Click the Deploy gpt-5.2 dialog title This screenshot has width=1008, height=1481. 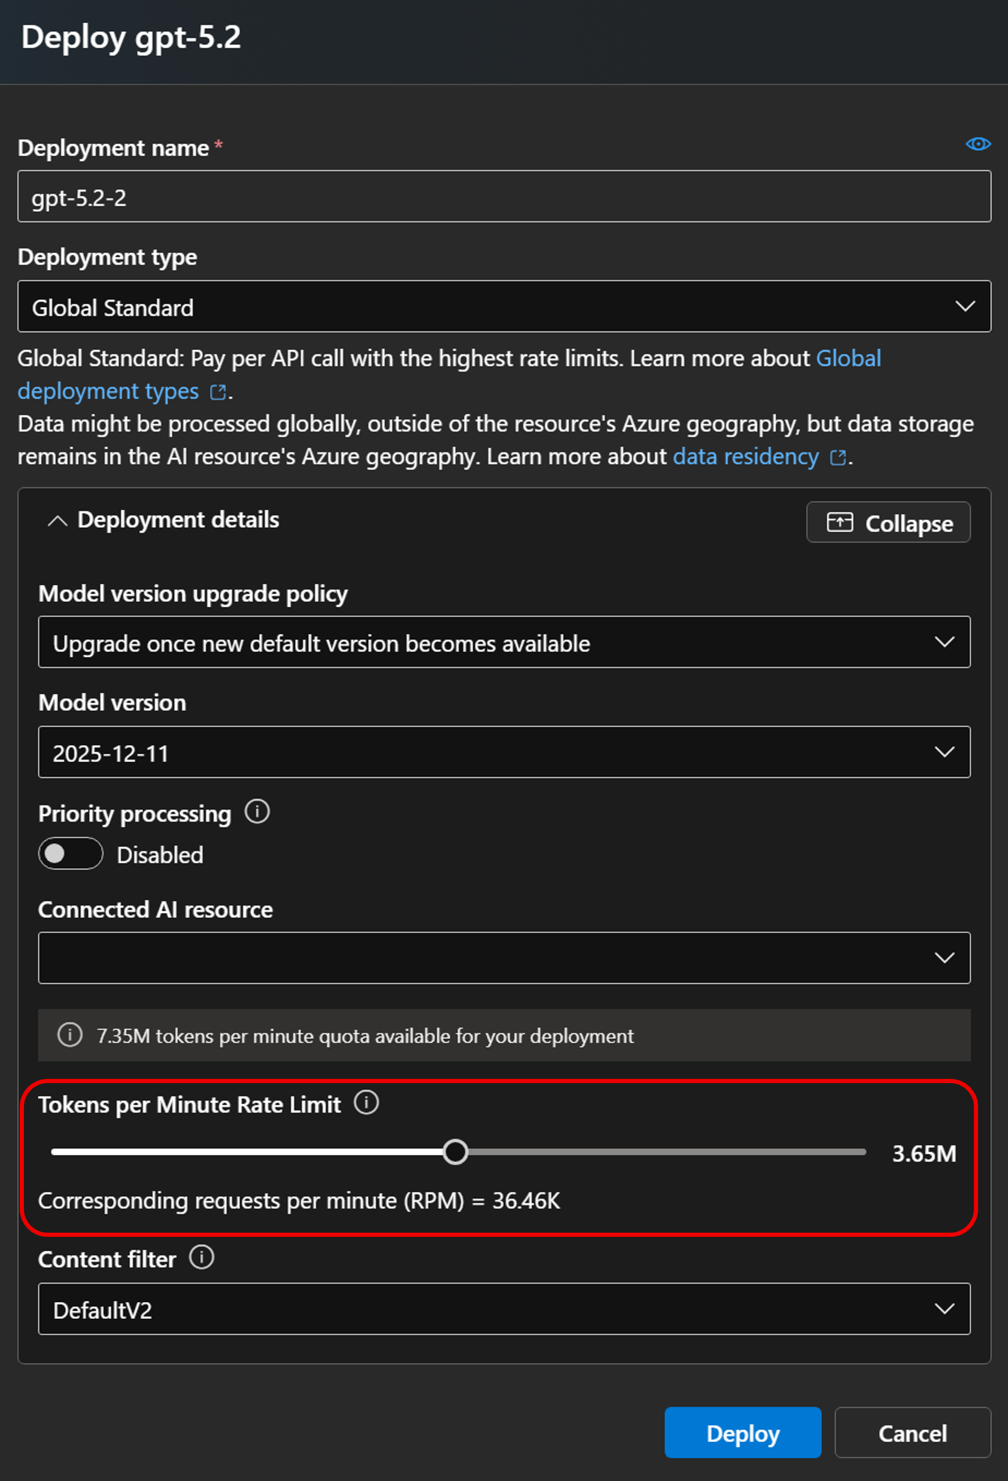131,38
